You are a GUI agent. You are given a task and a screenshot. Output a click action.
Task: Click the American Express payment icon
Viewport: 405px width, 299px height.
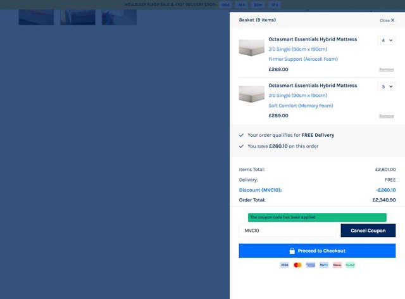point(311,265)
